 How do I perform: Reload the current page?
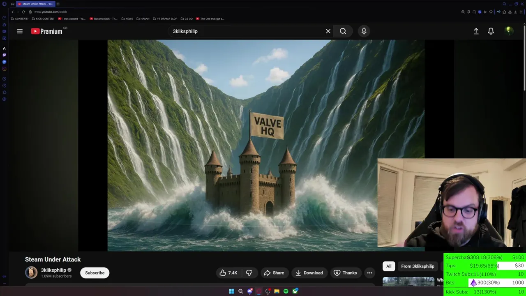click(23, 12)
